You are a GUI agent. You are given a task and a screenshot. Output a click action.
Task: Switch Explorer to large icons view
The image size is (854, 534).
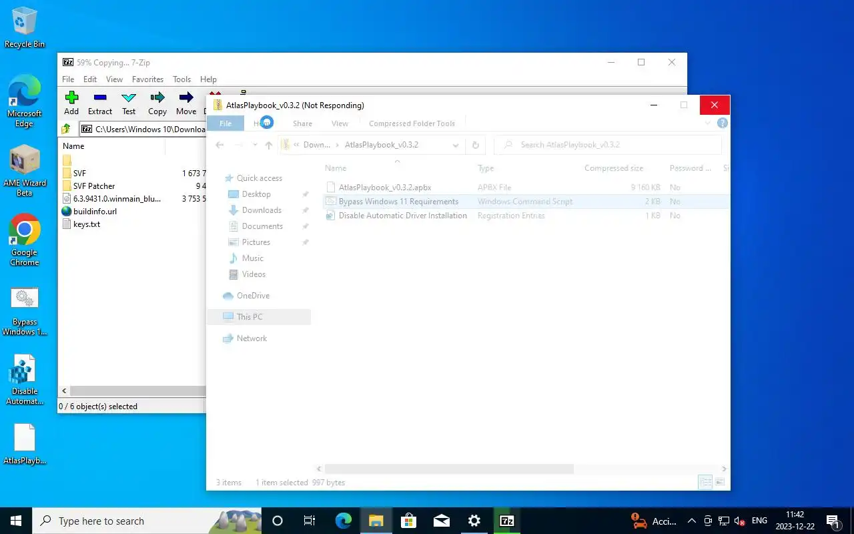(720, 482)
